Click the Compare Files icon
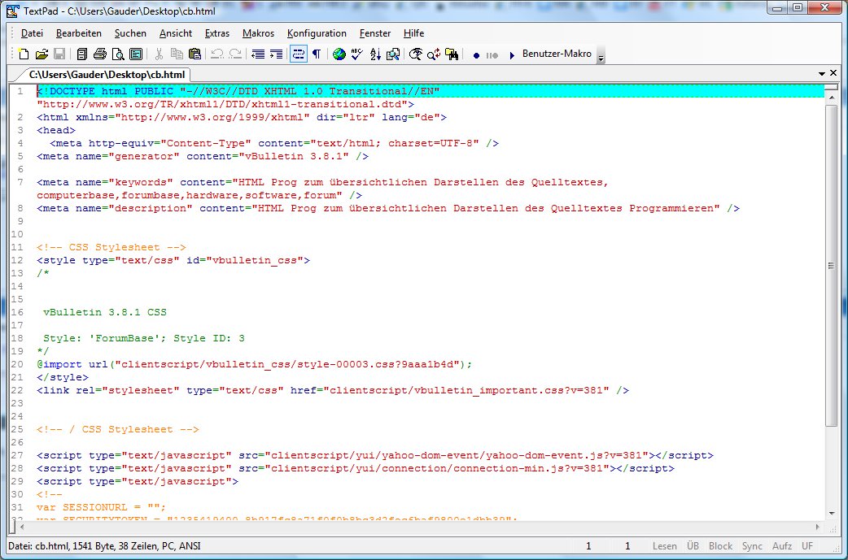The width and height of the screenshot is (848, 560). click(393, 54)
